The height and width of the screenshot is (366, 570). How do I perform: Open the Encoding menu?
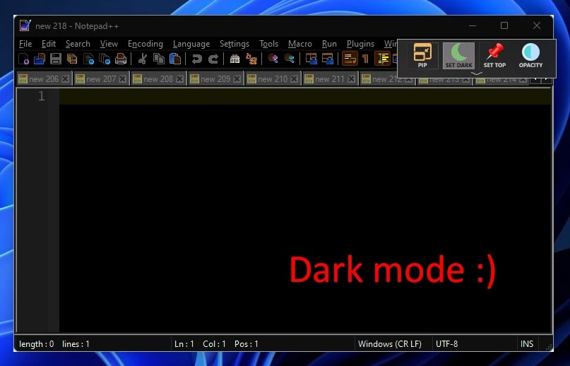click(146, 44)
